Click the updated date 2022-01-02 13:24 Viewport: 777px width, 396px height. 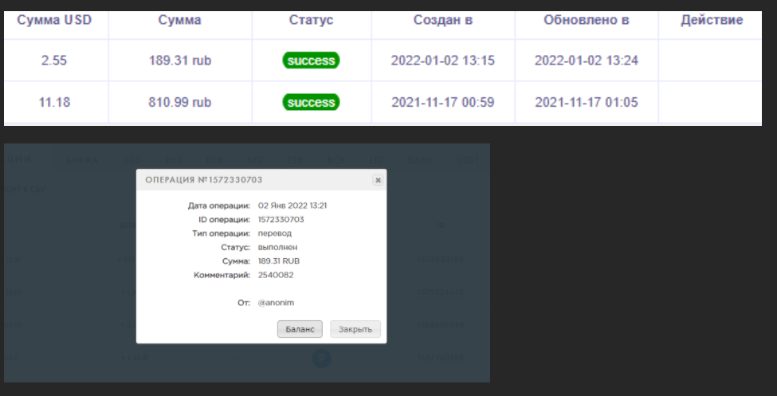pyautogui.click(x=587, y=61)
